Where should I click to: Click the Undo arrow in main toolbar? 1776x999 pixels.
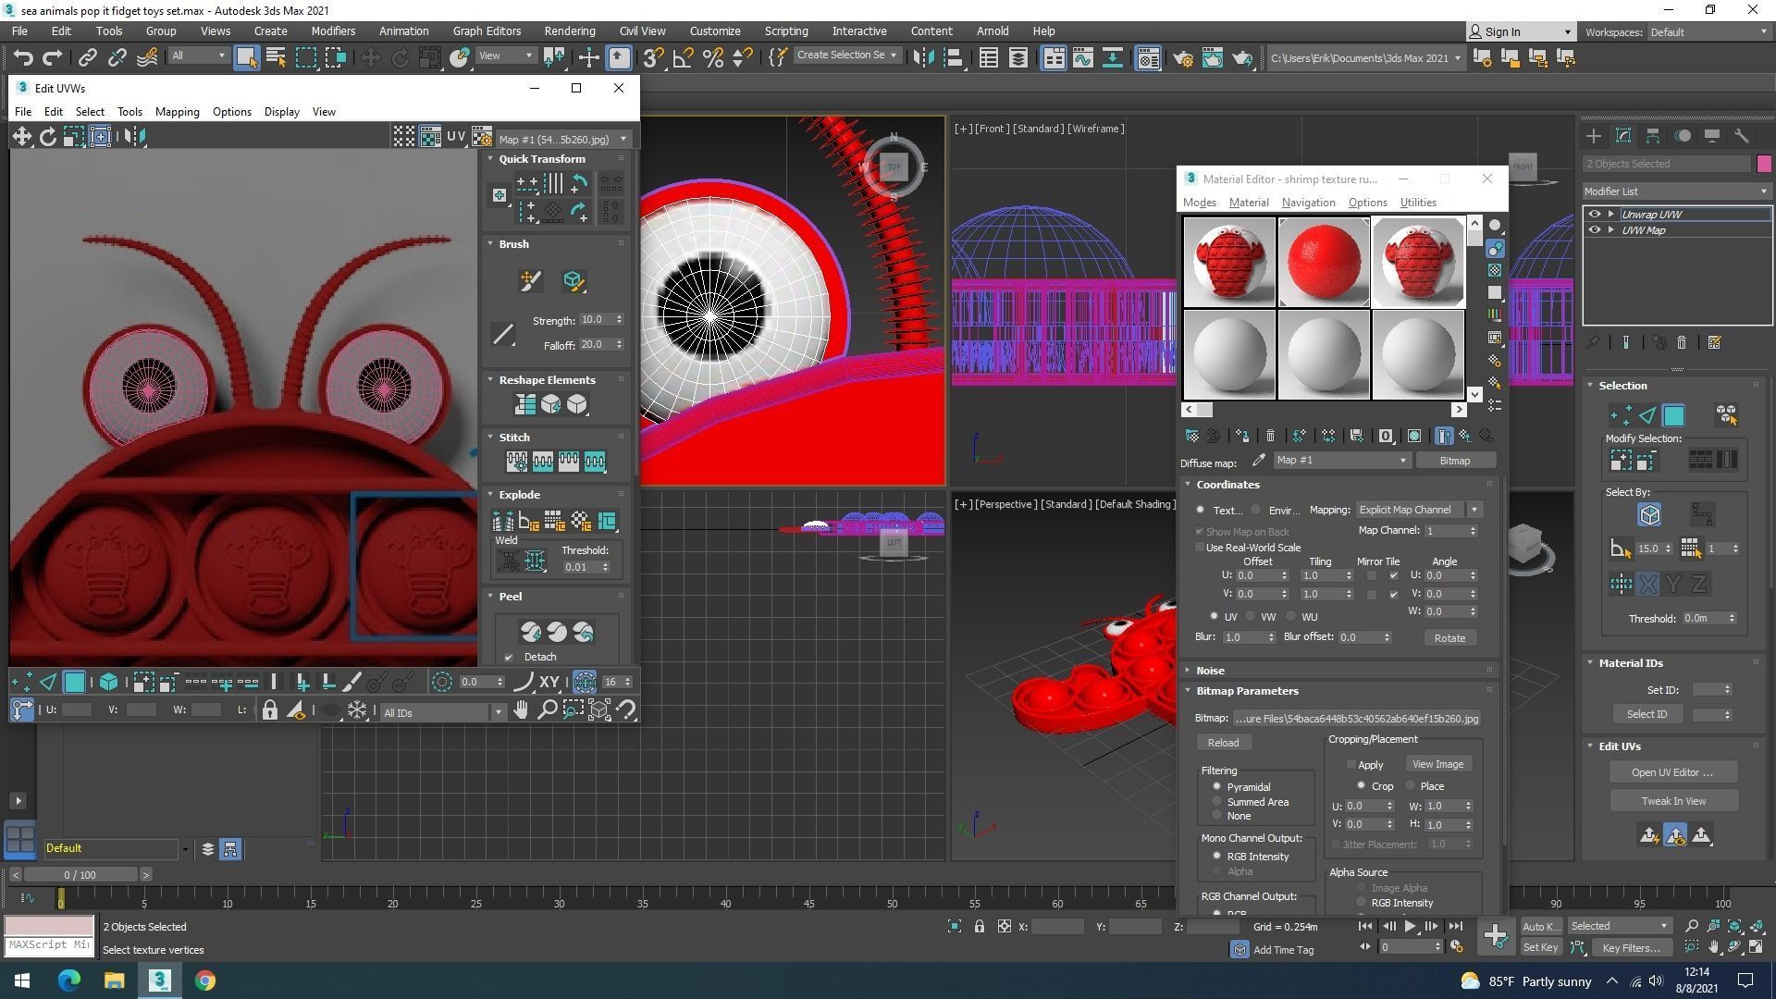click(23, 57)
